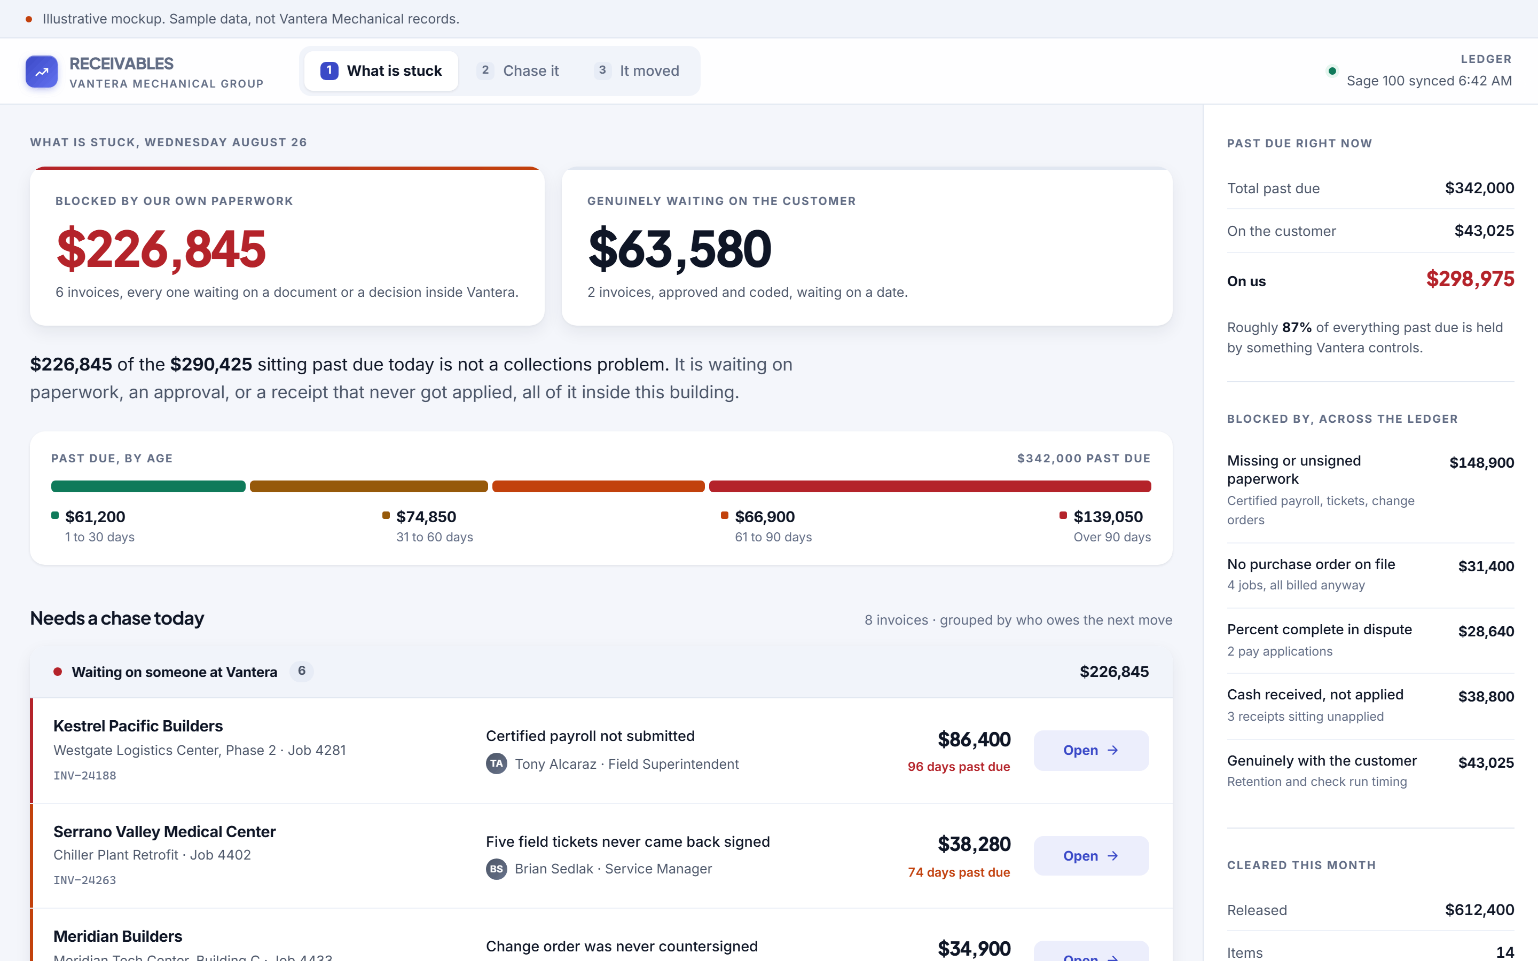This screenshot has width=1538, height=961.
Task: Click invoice number INV-24263
Action: (84, 880)
